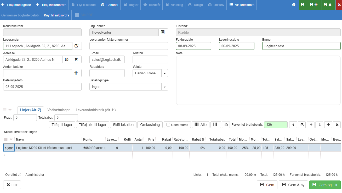Open the grid column menu icon in header row
The width and height of the screenshot is (342, 193).
coord(6,139)
